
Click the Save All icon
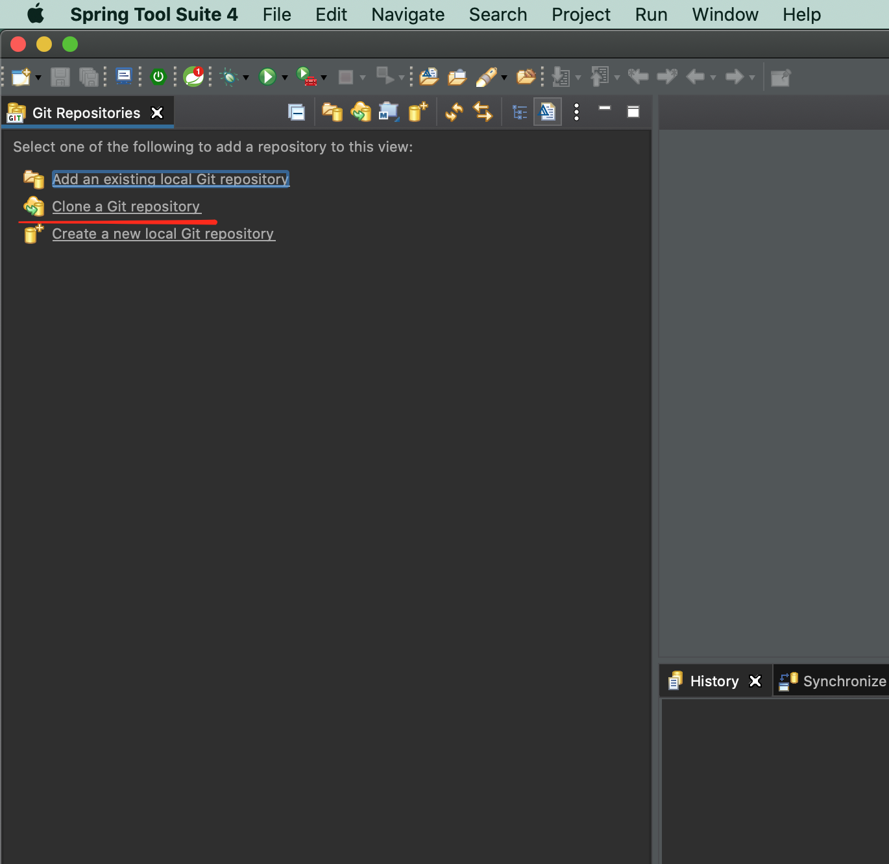tap(89, 77)
